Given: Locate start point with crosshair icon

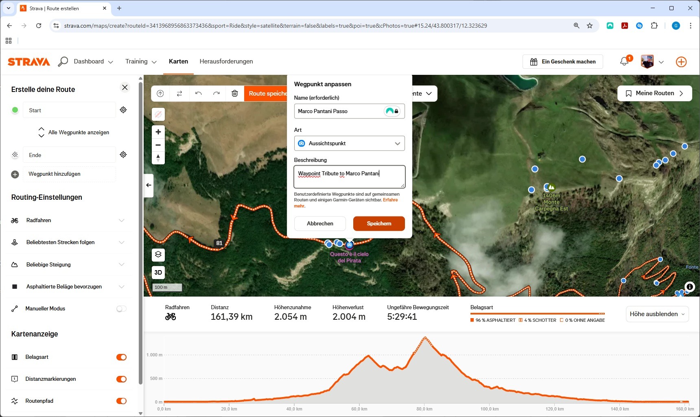Looking at the screenshot, I should point(123,110).
